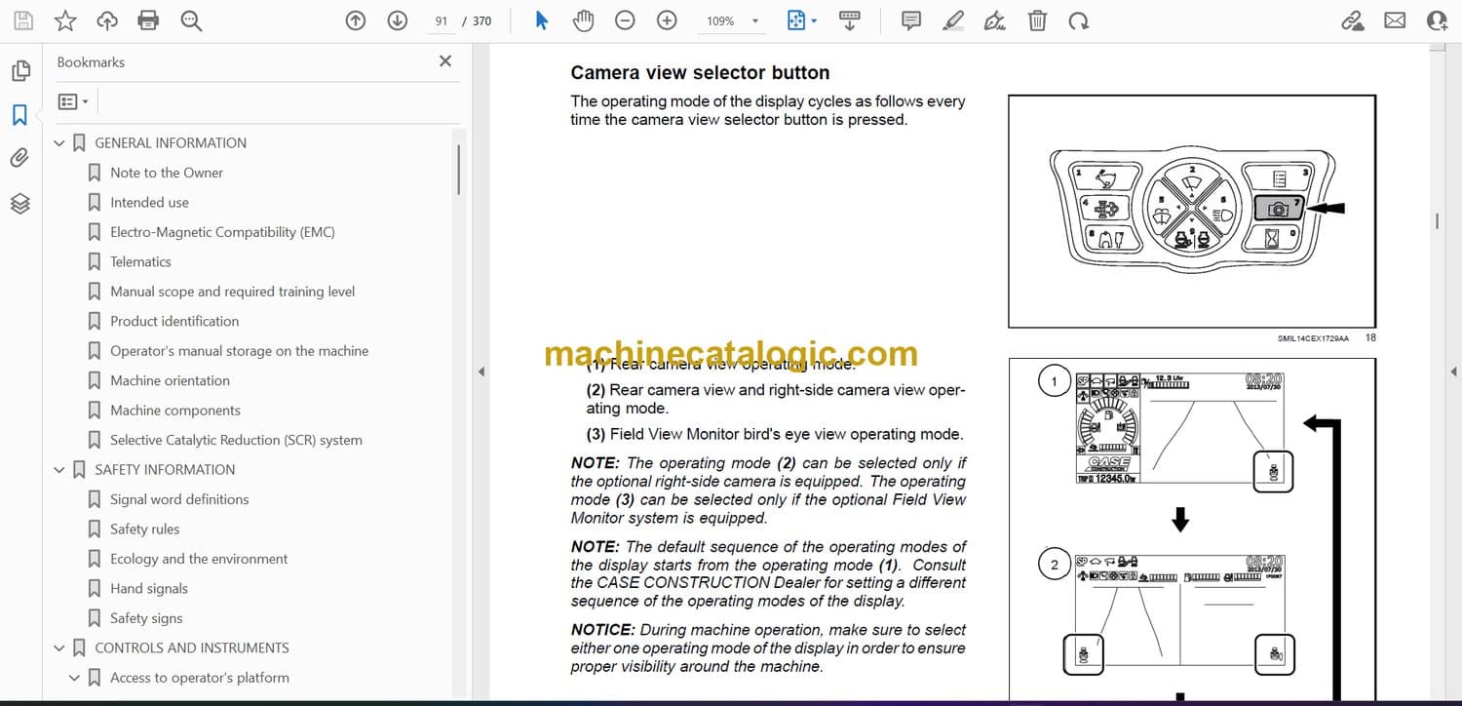Go to Access to operator's platform bookmark
1462x706 pixels.
click(x=200, y=678)
